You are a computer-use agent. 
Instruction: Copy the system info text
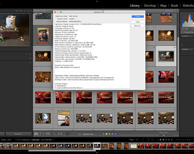[x=138, y=22]
